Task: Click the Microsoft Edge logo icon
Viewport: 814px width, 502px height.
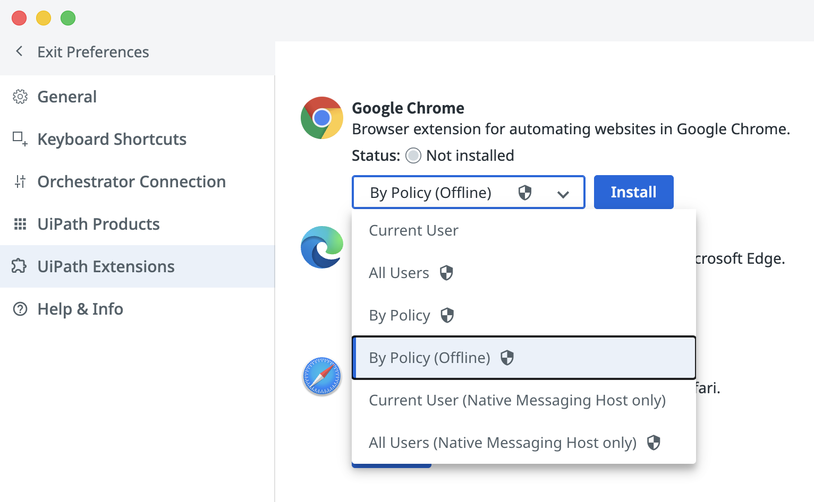Action: (322, 247)
